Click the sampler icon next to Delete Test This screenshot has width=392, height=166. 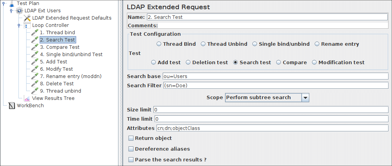point(35,84)
